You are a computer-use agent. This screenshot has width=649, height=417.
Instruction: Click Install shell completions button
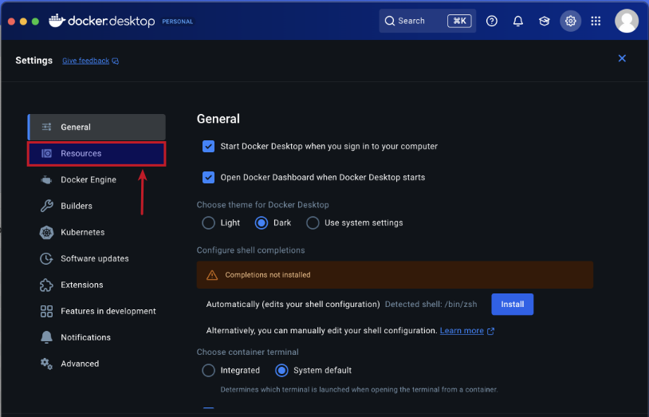coord(512,305)
